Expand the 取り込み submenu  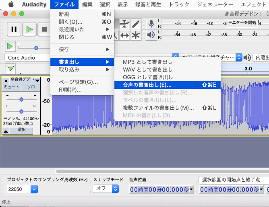[x=82, y=70]
